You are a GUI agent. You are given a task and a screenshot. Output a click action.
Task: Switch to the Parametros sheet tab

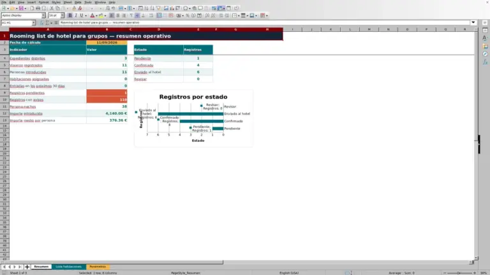tap(98, 267)
